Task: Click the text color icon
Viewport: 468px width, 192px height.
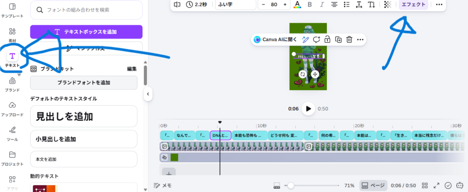Action: point(298,5)
